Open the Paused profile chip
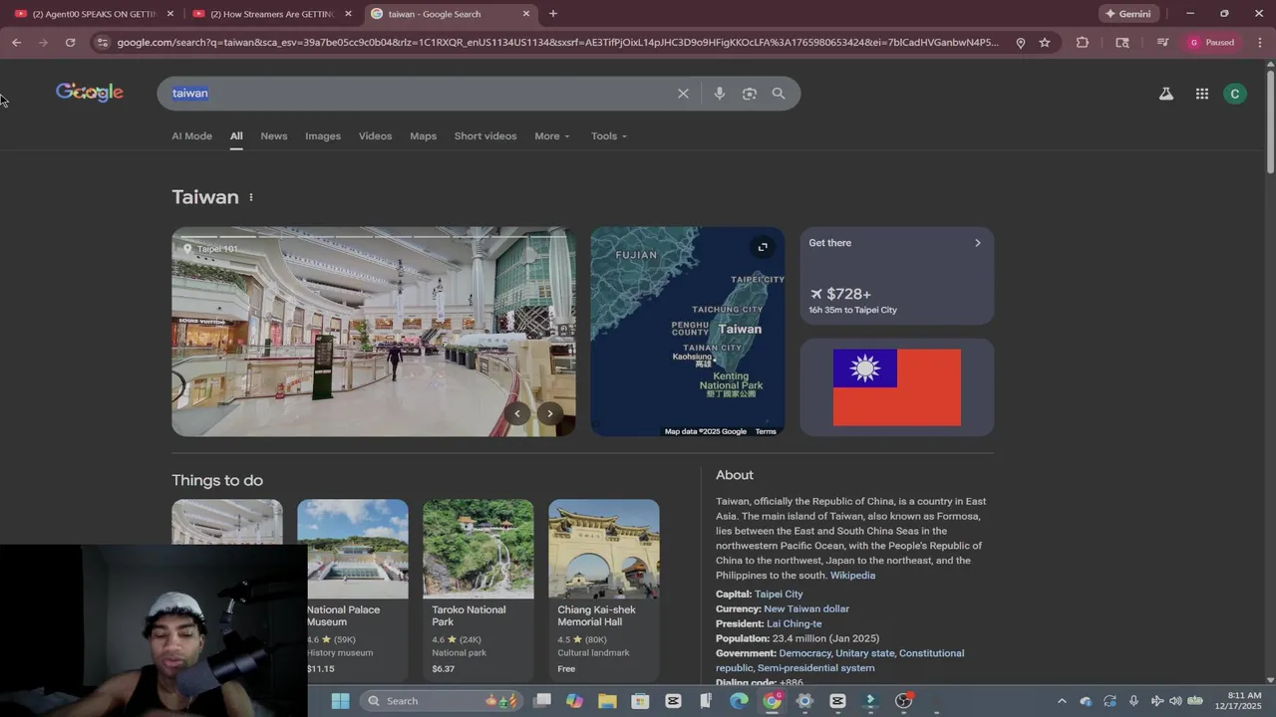Viewport: 1276px width, 717px height. click(x=1213, y=43)
